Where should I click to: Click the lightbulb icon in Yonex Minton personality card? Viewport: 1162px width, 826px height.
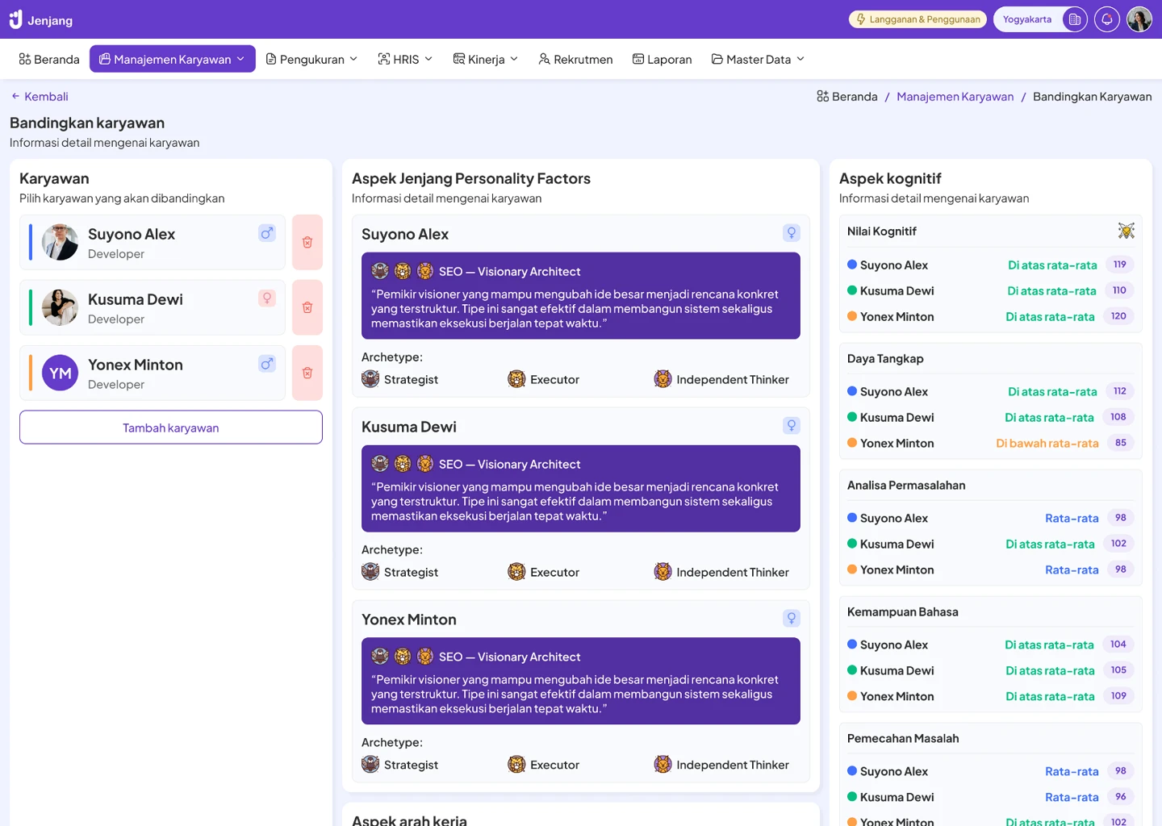pos(791,619)
